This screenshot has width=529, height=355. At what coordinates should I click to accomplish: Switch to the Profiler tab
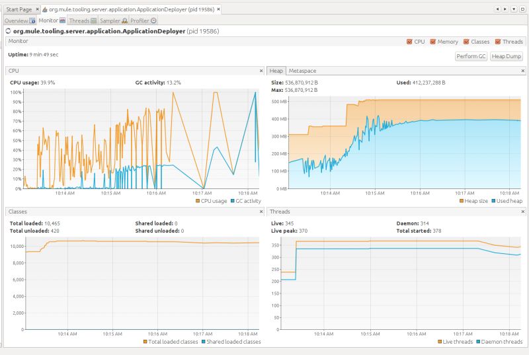tap(143, 20)
